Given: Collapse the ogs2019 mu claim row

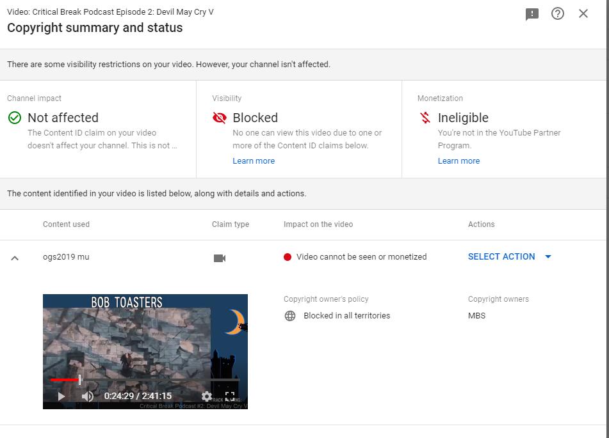Looking at the screenshot, I should tap(15, 258).
